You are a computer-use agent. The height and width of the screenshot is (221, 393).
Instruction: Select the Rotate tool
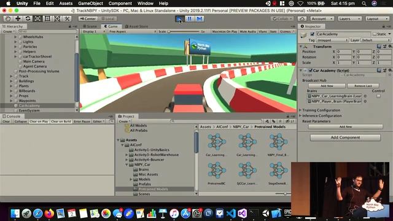click(28, 19)
